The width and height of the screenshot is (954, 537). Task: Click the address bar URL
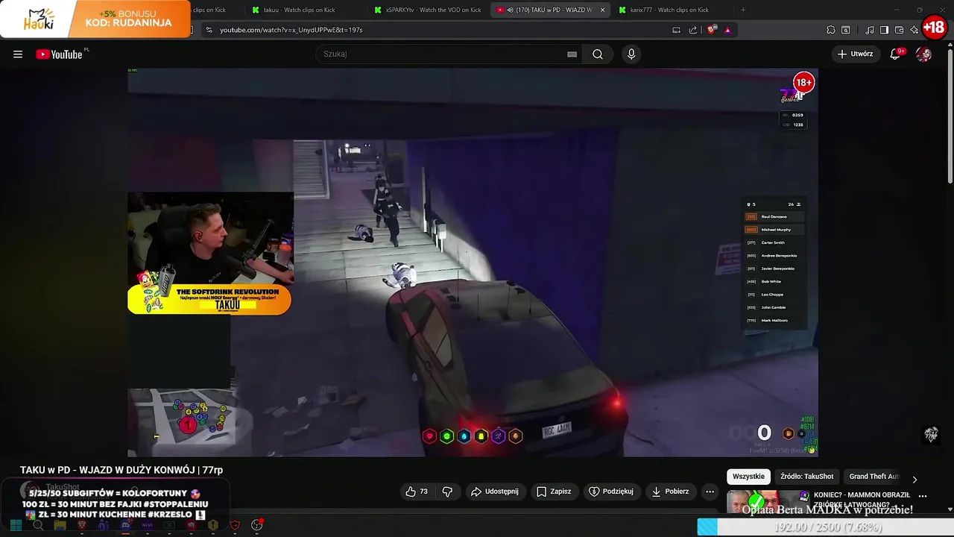[x=291, y=30]
